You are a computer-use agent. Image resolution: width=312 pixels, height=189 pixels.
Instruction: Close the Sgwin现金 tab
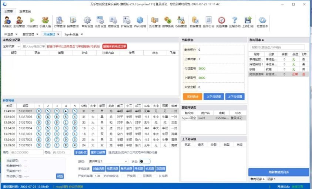tap(82, 34)
